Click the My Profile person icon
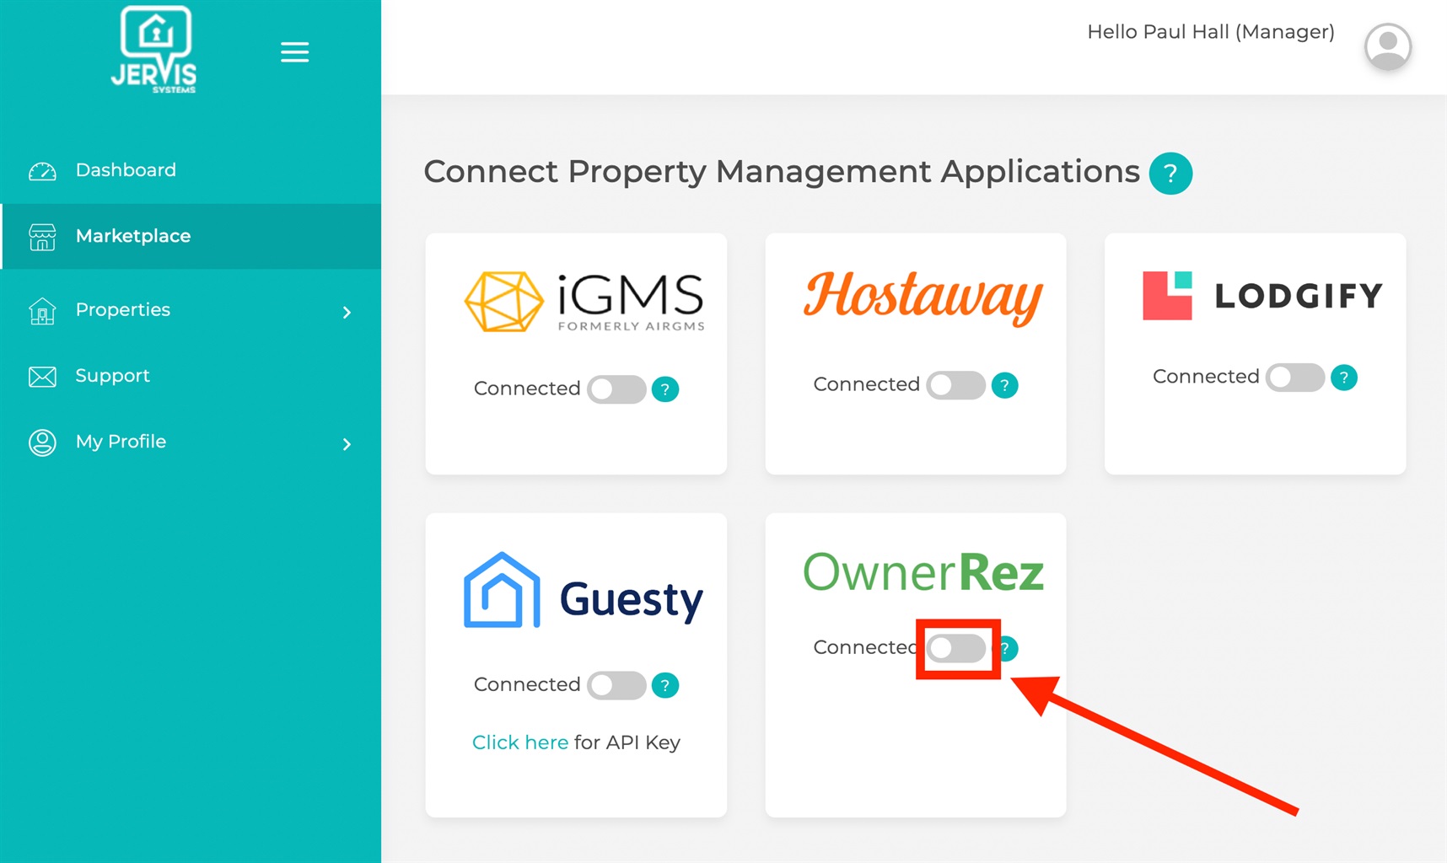Viewport: 1447px width, 863px height. 41,442
